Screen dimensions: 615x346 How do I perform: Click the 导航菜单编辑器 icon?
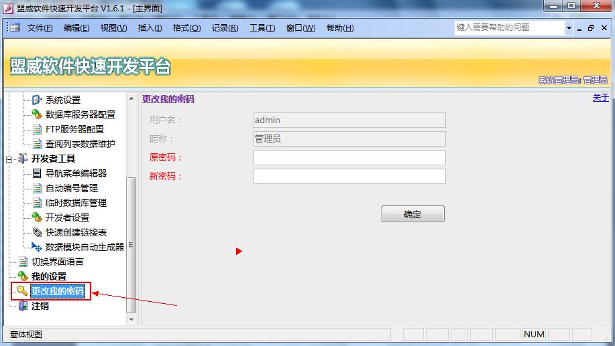pyautogui.click(x=37, y=173)
